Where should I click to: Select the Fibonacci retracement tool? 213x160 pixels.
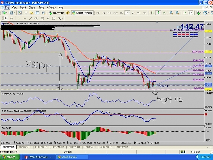click(x=42, y=18)
